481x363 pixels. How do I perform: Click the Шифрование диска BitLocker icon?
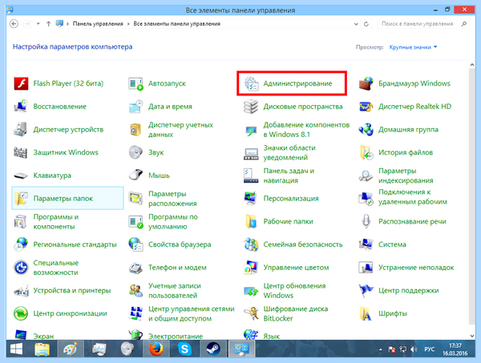251,313
